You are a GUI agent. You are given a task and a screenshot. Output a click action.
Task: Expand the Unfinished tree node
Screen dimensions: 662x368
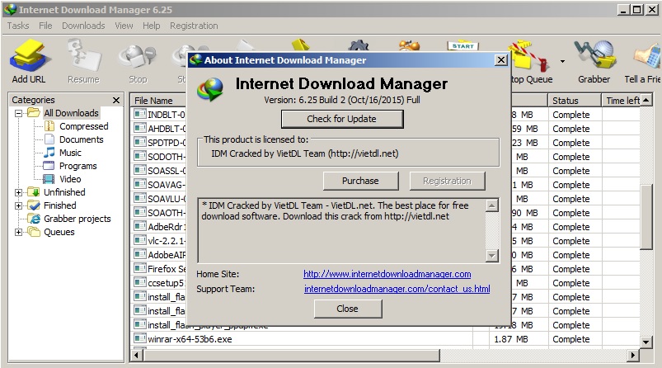tap(19, 192)
